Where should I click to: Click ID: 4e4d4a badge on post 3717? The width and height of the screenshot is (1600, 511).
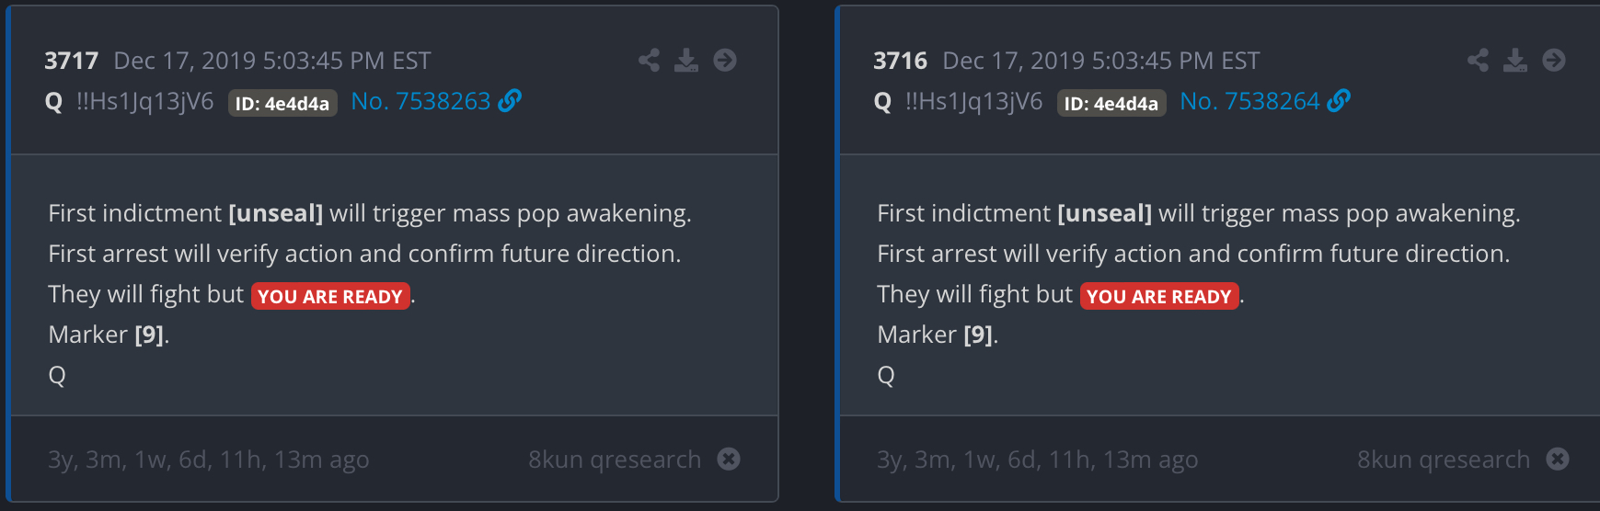coord(282,103)
